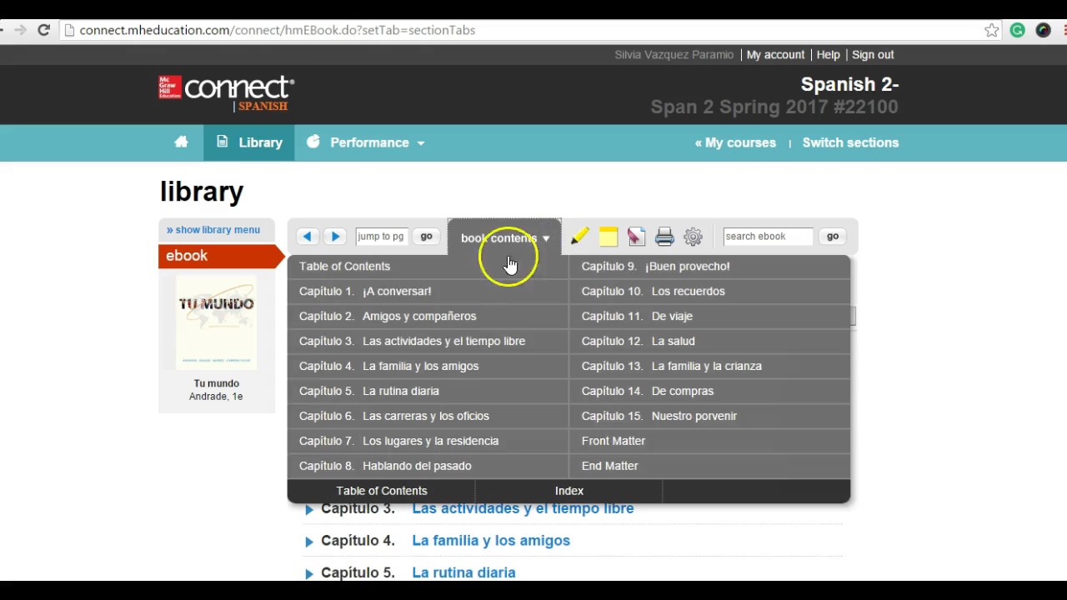Open Las actividades y el tiempo libre link

click(x=523, y=509)
